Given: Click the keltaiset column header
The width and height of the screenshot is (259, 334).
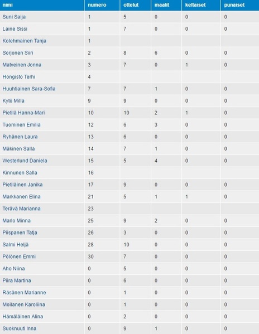Looking at the screenshot, I should pyautogui.click(x=195, y=5).
